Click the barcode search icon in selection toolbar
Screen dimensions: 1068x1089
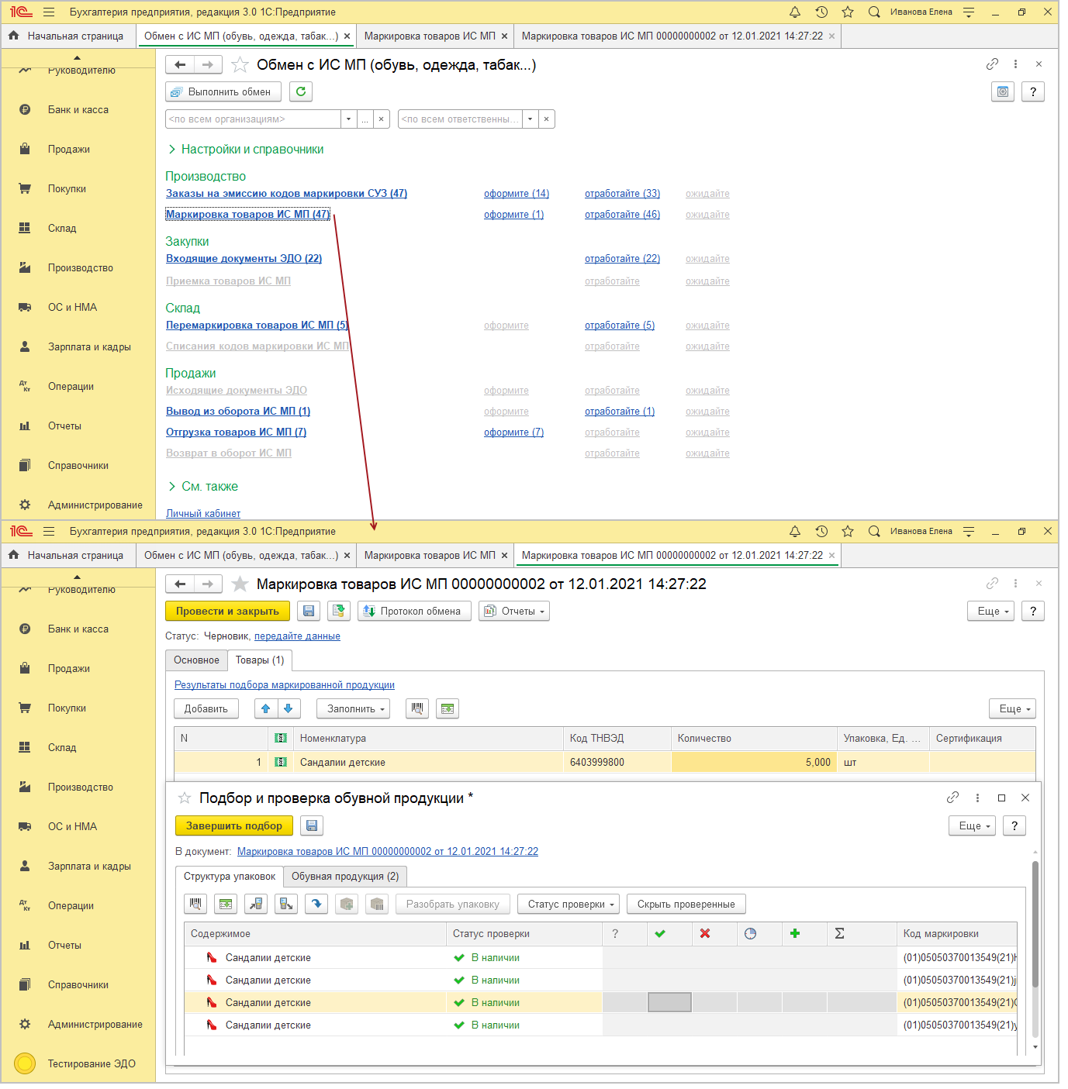pos(195,904)
